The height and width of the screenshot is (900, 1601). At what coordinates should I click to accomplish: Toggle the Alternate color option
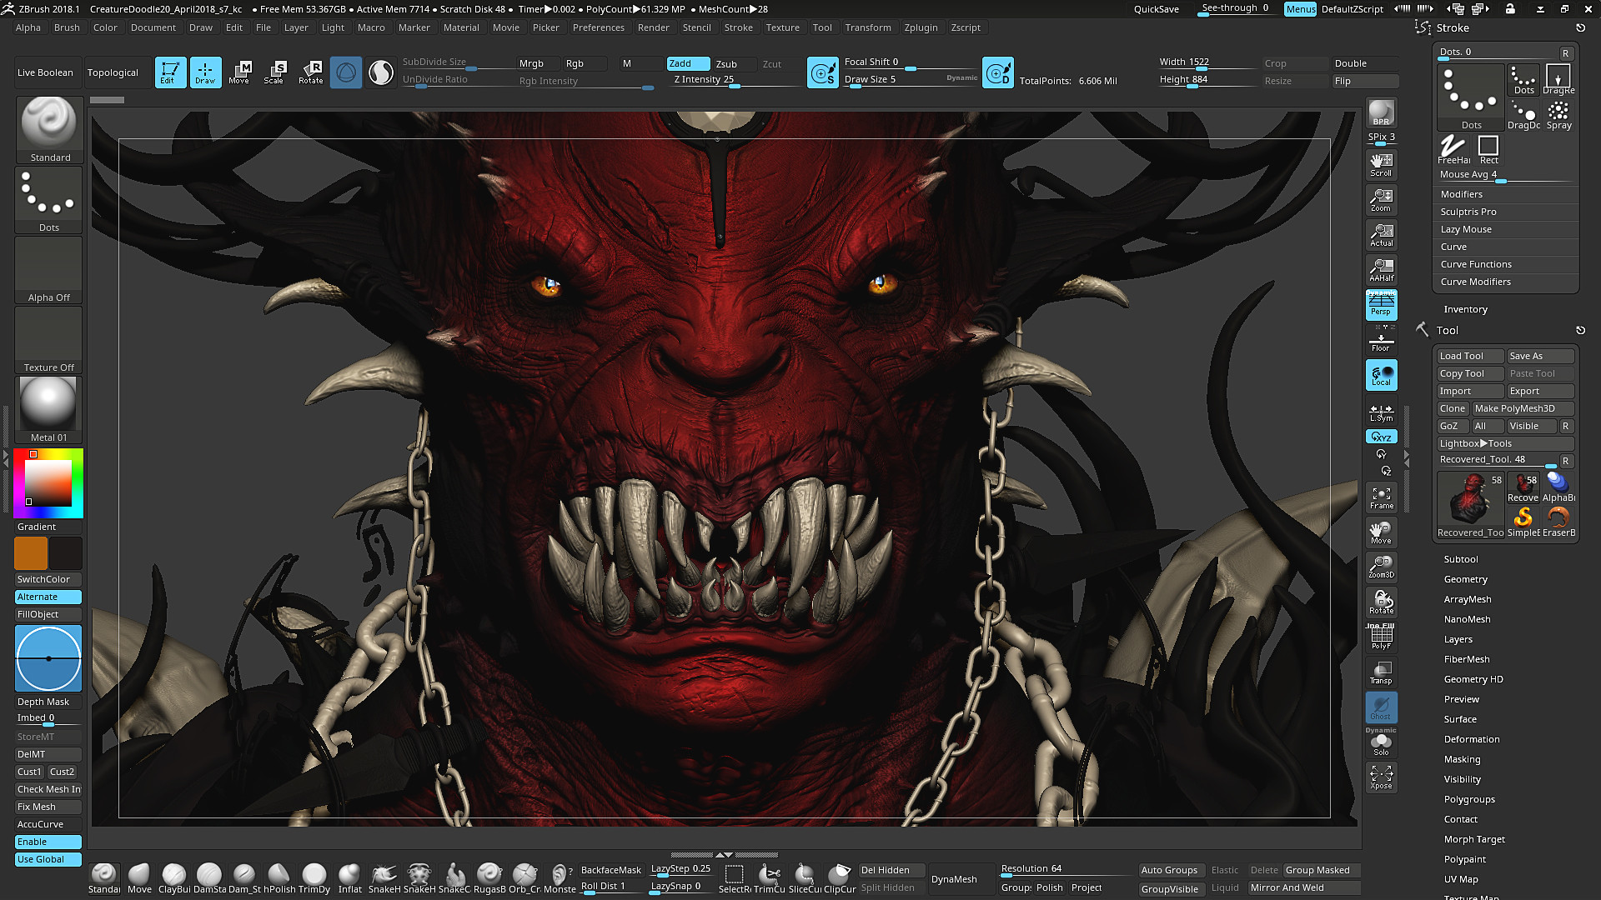48,597
